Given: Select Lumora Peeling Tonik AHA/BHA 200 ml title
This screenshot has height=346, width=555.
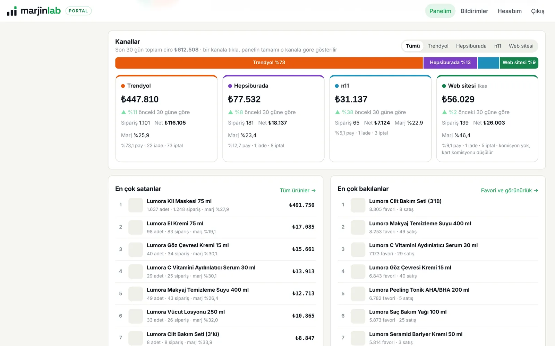Looking at the screenshot, I should 419,290.
